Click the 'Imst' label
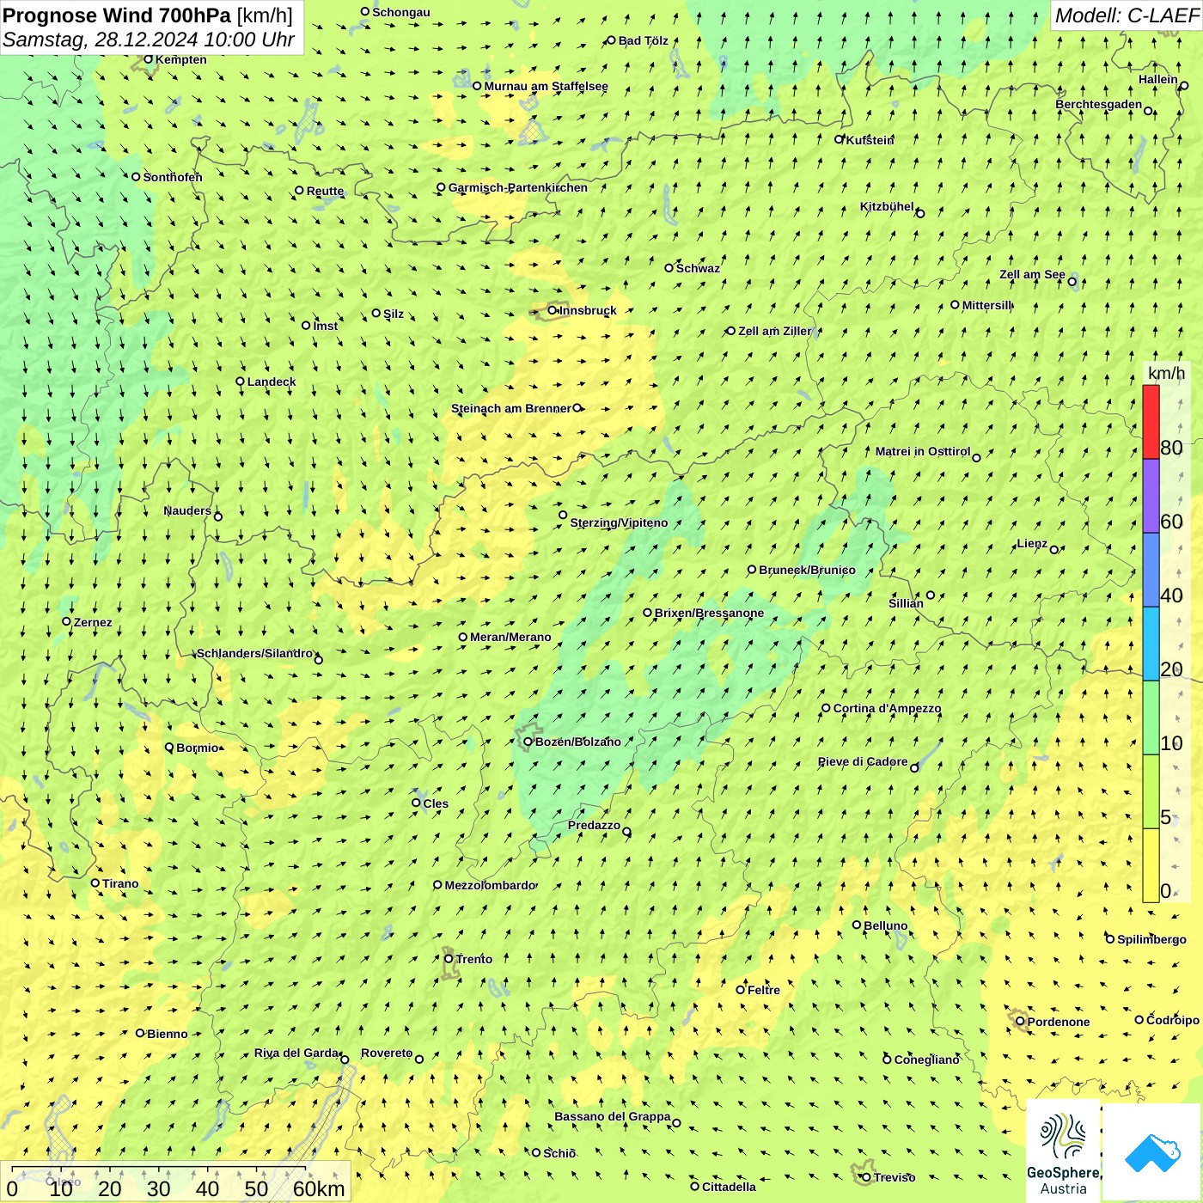This screenshot has width=1203, height=1203. pyautogui.click(x=326, y=326)
